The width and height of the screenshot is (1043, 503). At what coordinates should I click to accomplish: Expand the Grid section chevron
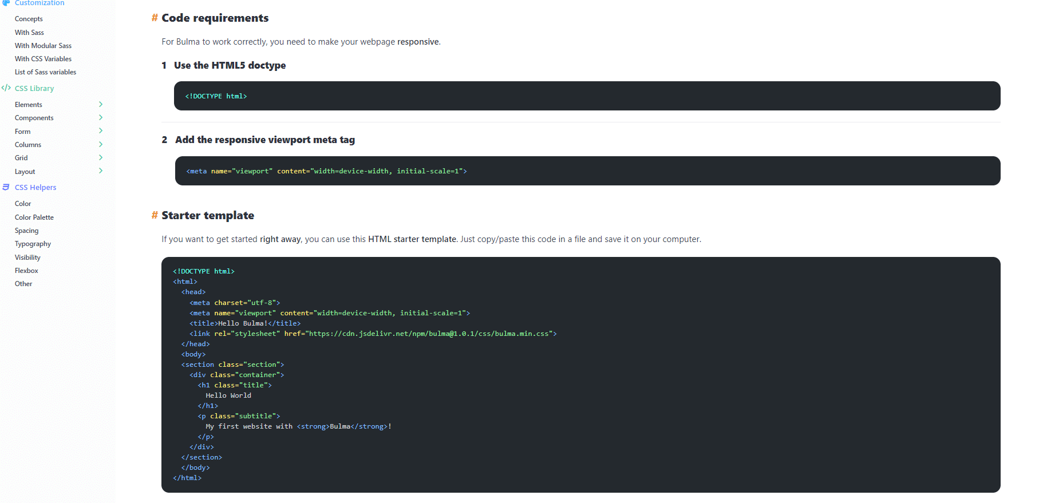tap(101, 157)
